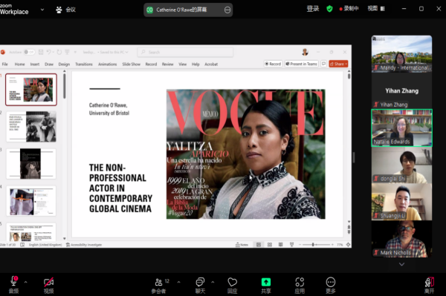This screenshot has width=446, height=296.
Task: Show more participants with down chevron
Action: tap(401, 264)
